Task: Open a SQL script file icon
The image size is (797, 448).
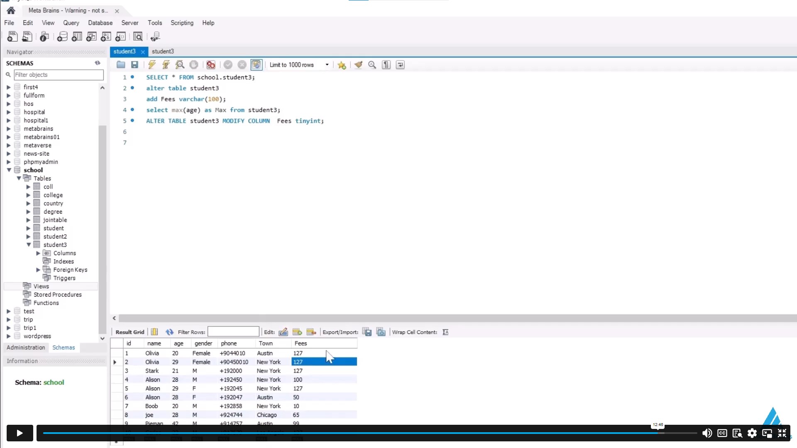Action: (x=27, y=37)
